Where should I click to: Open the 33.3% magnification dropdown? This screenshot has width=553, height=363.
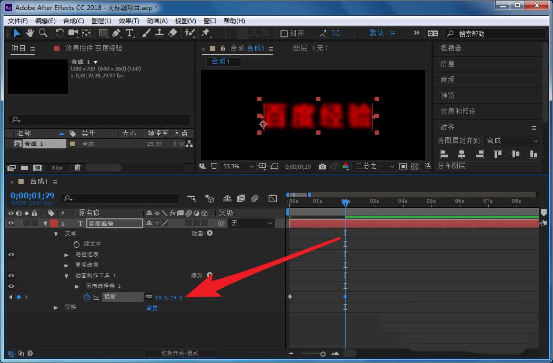[x=238, y=166]
